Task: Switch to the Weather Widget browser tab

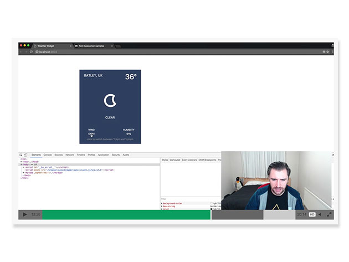Action: (52, 46)
